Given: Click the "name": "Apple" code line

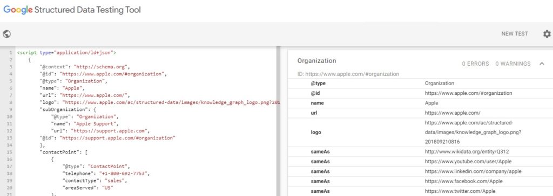Looking at the screenshot, I should click(62, 88).
